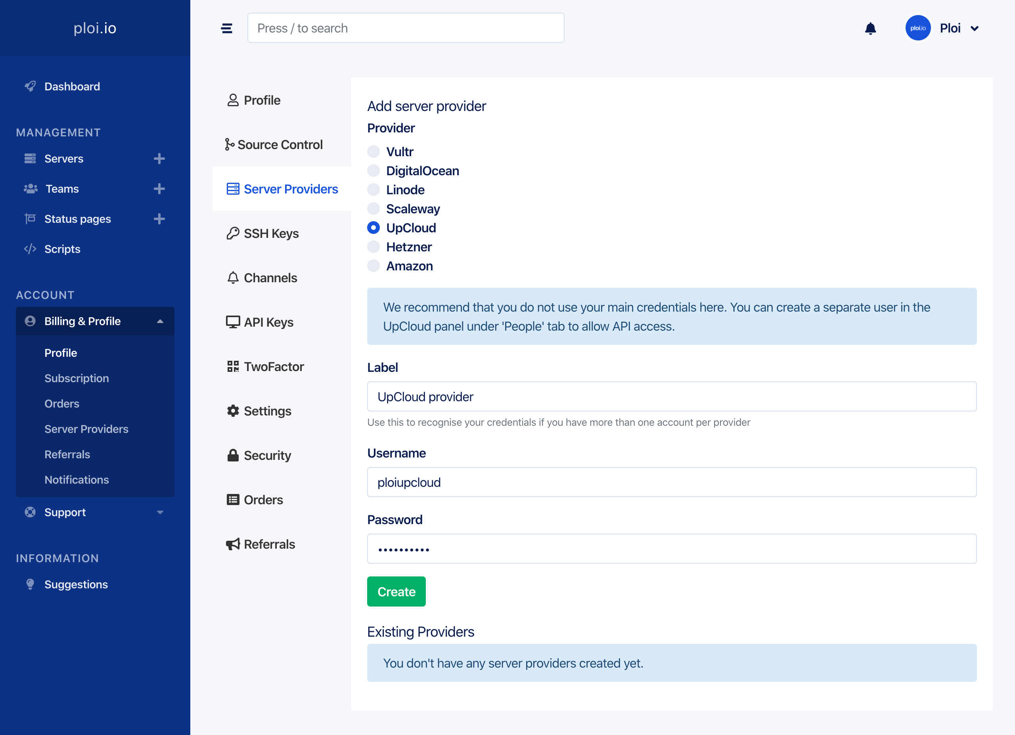Click the Ploi avatar logo
This screenshot has width=1015, height=735.
[917, 28]
